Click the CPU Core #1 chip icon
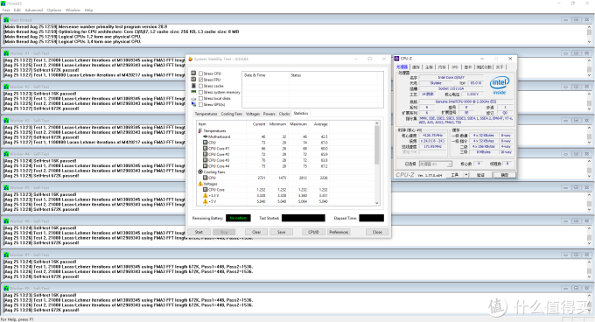This screenshot has height=322, width=595. [x=206, y=148]
